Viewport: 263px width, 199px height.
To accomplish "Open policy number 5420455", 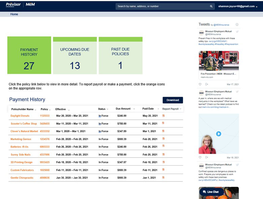I will (x=45, y=124).
